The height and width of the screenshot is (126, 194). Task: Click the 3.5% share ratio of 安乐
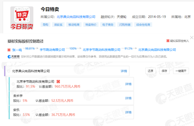(26, 115)
